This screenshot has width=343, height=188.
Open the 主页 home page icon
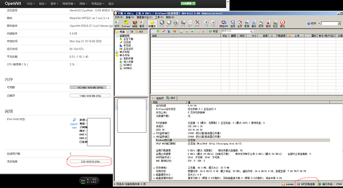(240, 23)
